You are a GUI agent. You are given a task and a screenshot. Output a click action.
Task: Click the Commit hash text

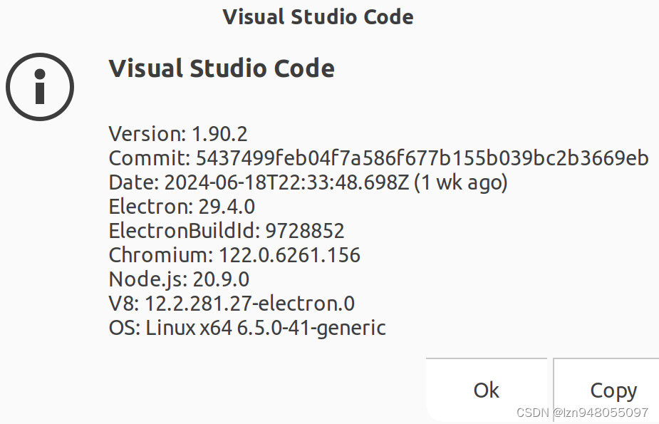pyautogui.click(x=378, y=157)
